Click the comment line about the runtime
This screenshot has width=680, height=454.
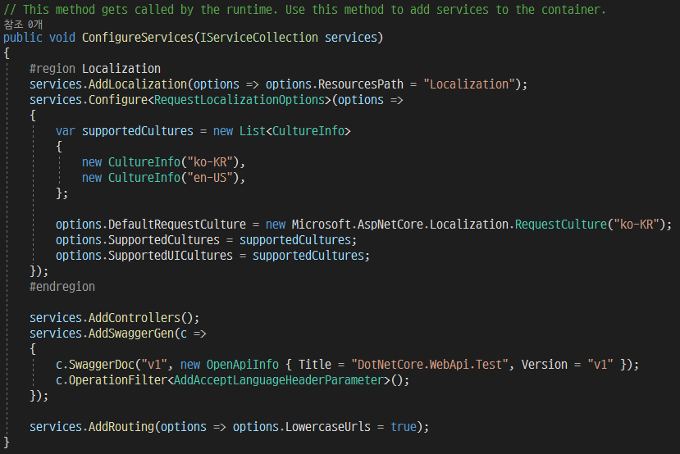tap(305, 10)
